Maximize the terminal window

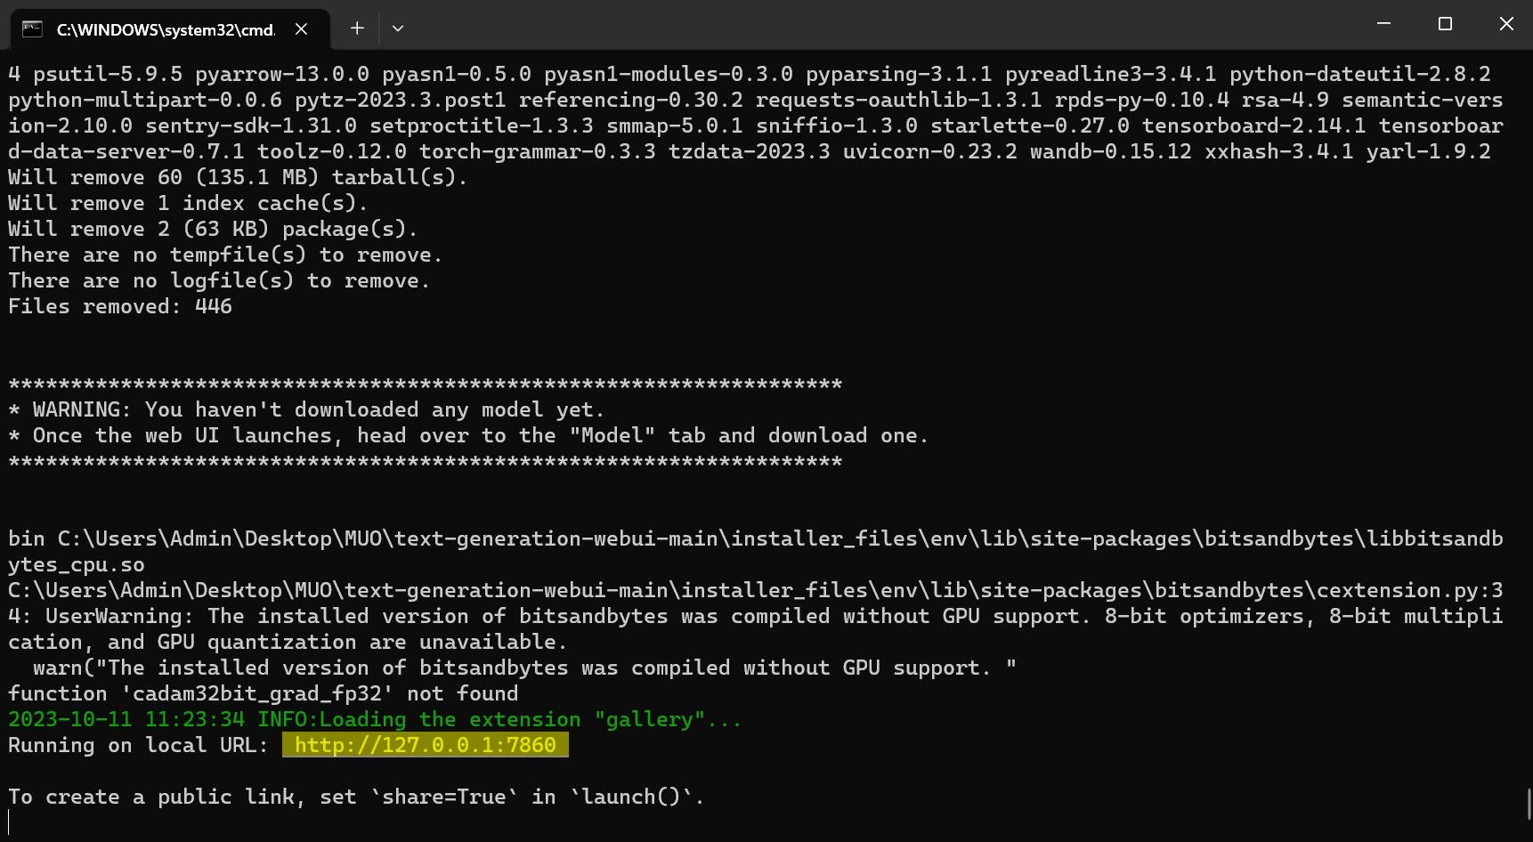[1444, 24]
